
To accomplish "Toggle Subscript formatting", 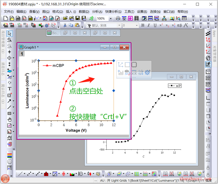I will (x=167, y=25).
